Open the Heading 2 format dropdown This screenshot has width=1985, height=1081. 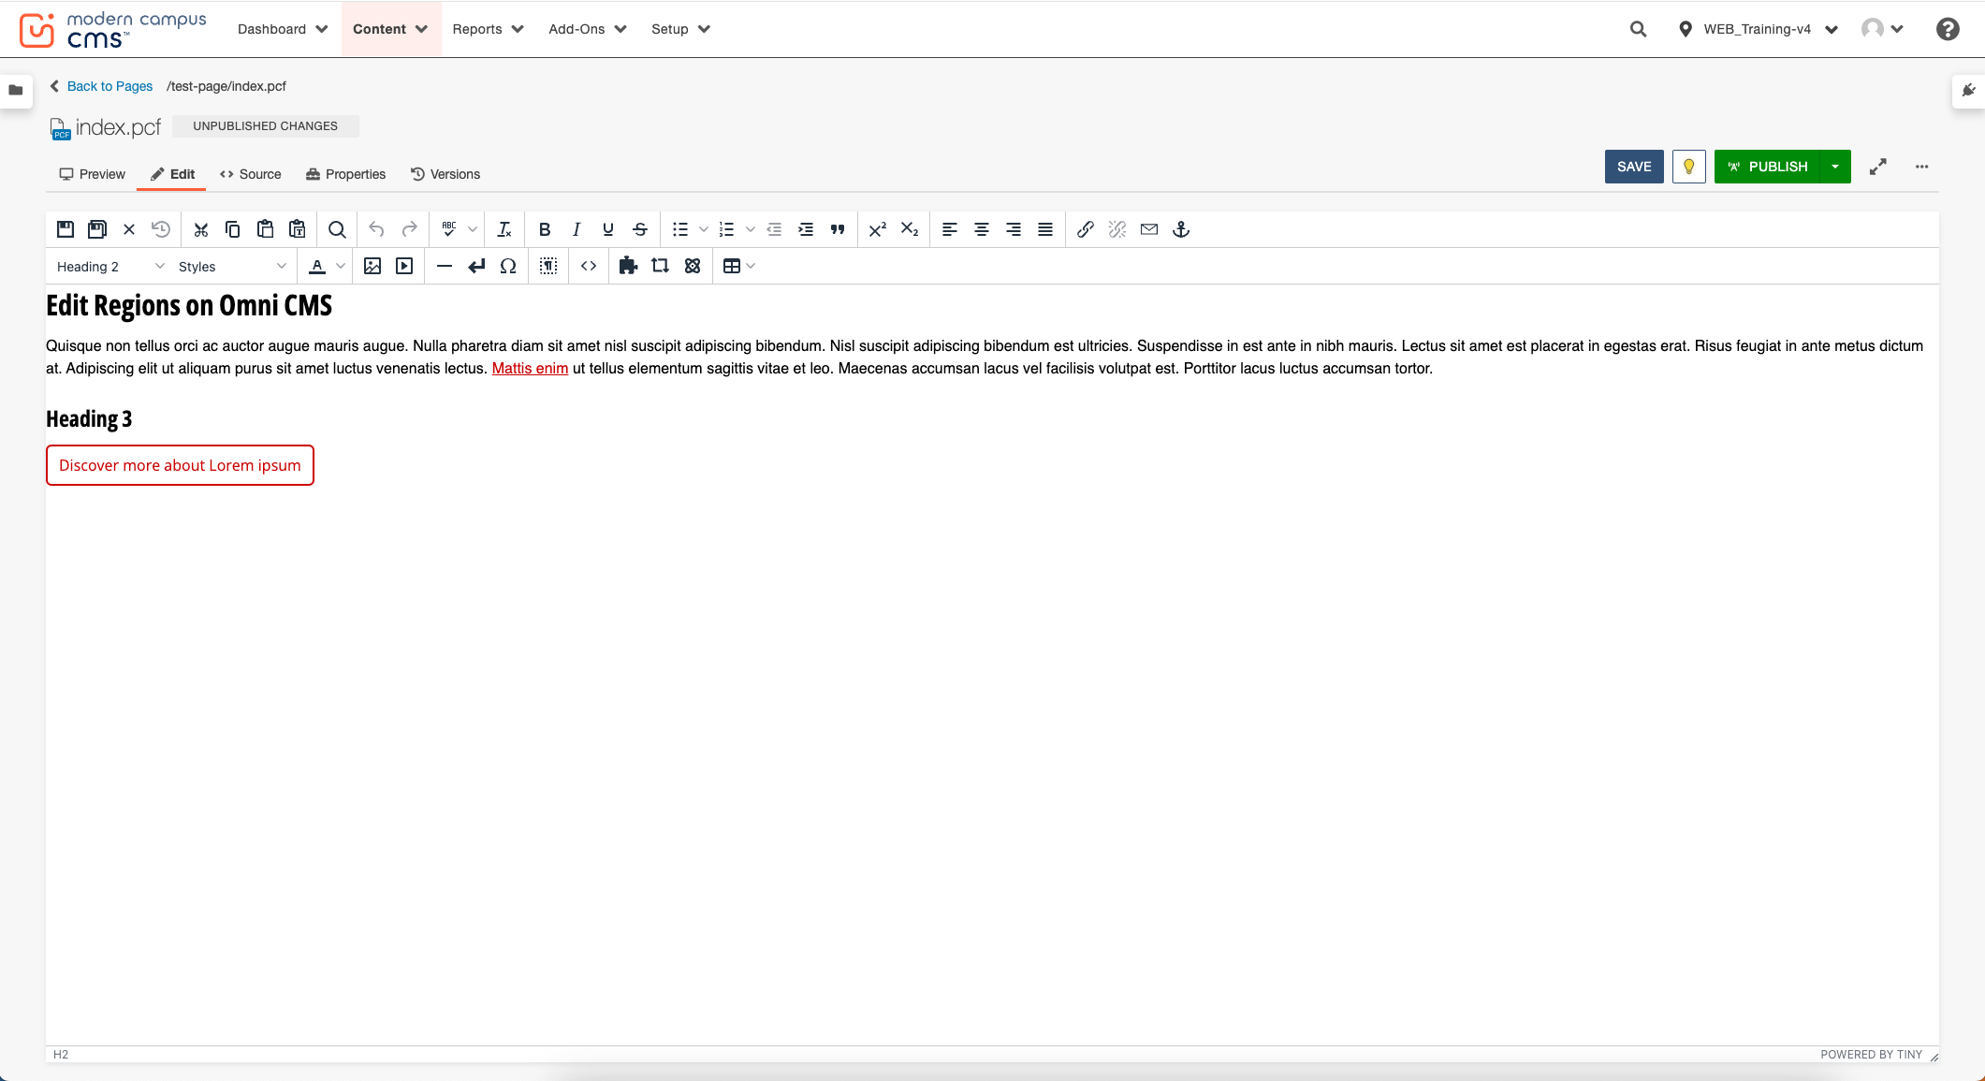click(x=109, y=267)
